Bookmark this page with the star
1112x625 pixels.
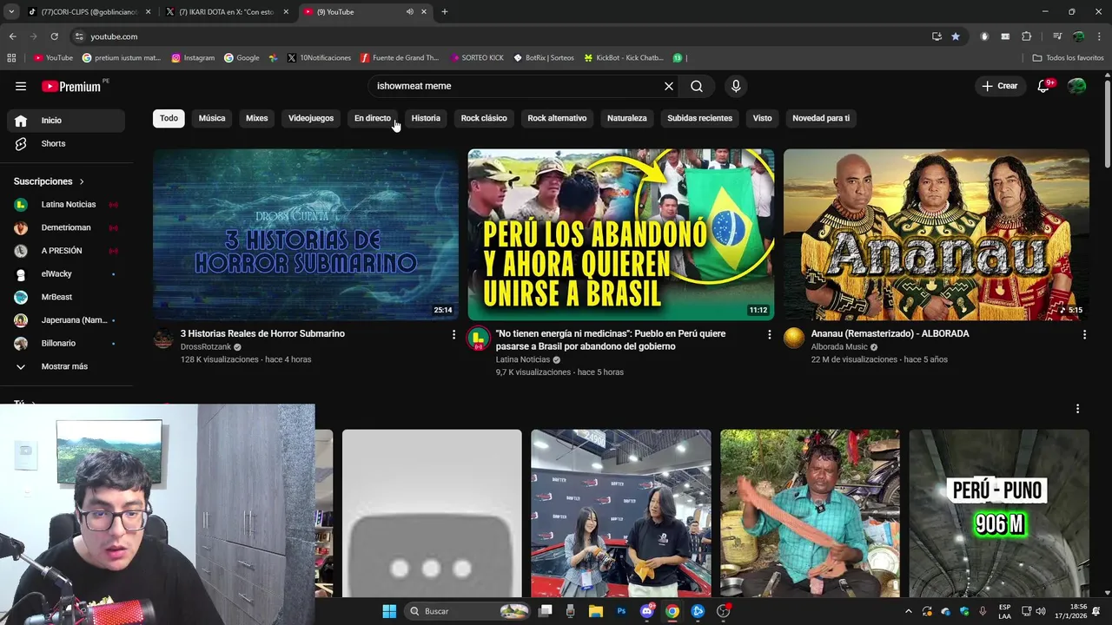click(956, 36)
